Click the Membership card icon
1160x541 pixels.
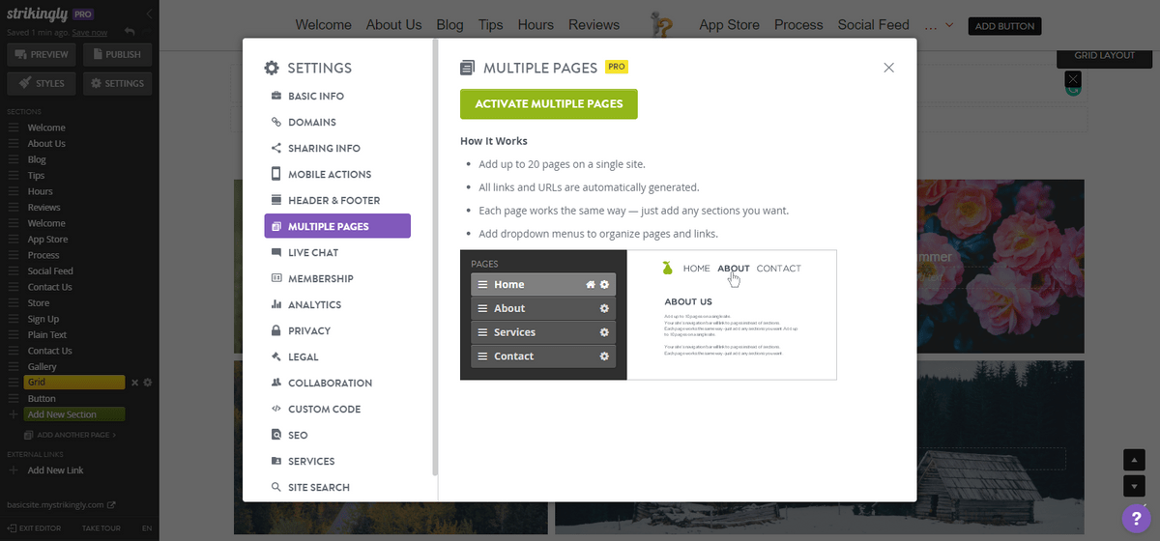(276, 278)
